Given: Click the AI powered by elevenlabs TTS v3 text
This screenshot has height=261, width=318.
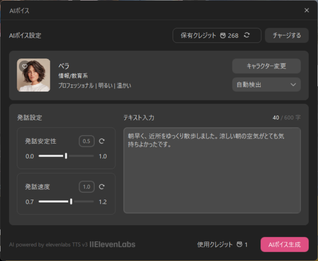Looking at the screenshot, I should (x=48, y=245).
